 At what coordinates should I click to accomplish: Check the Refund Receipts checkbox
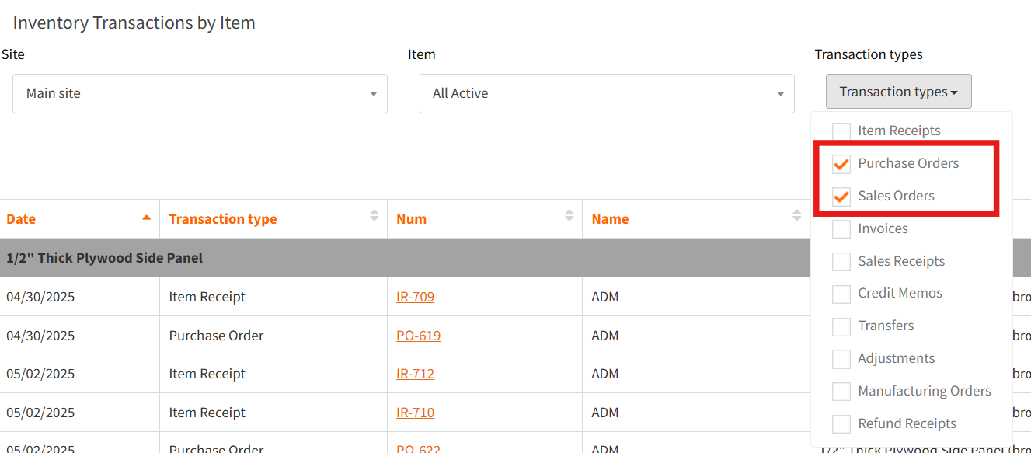pyautogui.click(x=841, y=423)
